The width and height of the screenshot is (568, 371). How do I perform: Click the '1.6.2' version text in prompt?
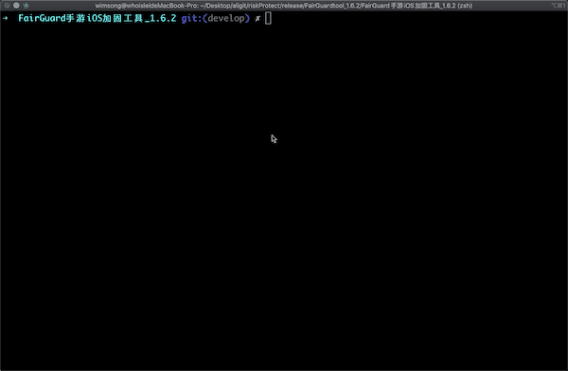(x=163, y=18)
